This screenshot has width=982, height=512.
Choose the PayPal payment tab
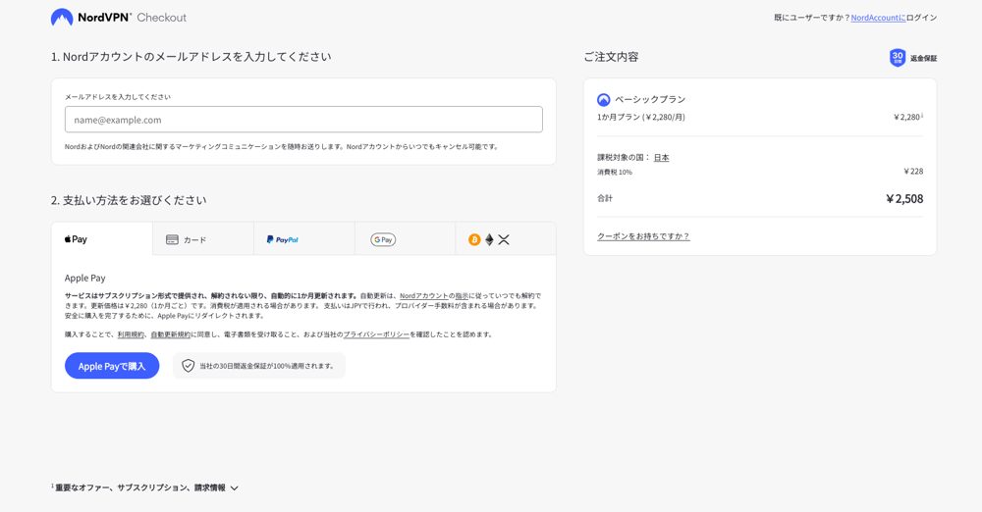pos(304,239)
